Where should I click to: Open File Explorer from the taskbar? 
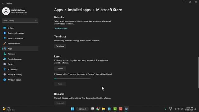104,109
